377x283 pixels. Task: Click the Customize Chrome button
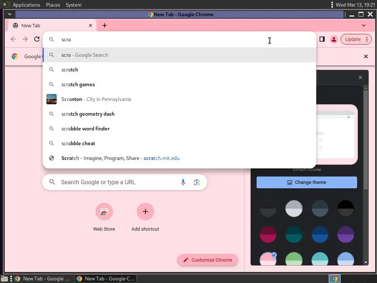coord(208,260)
